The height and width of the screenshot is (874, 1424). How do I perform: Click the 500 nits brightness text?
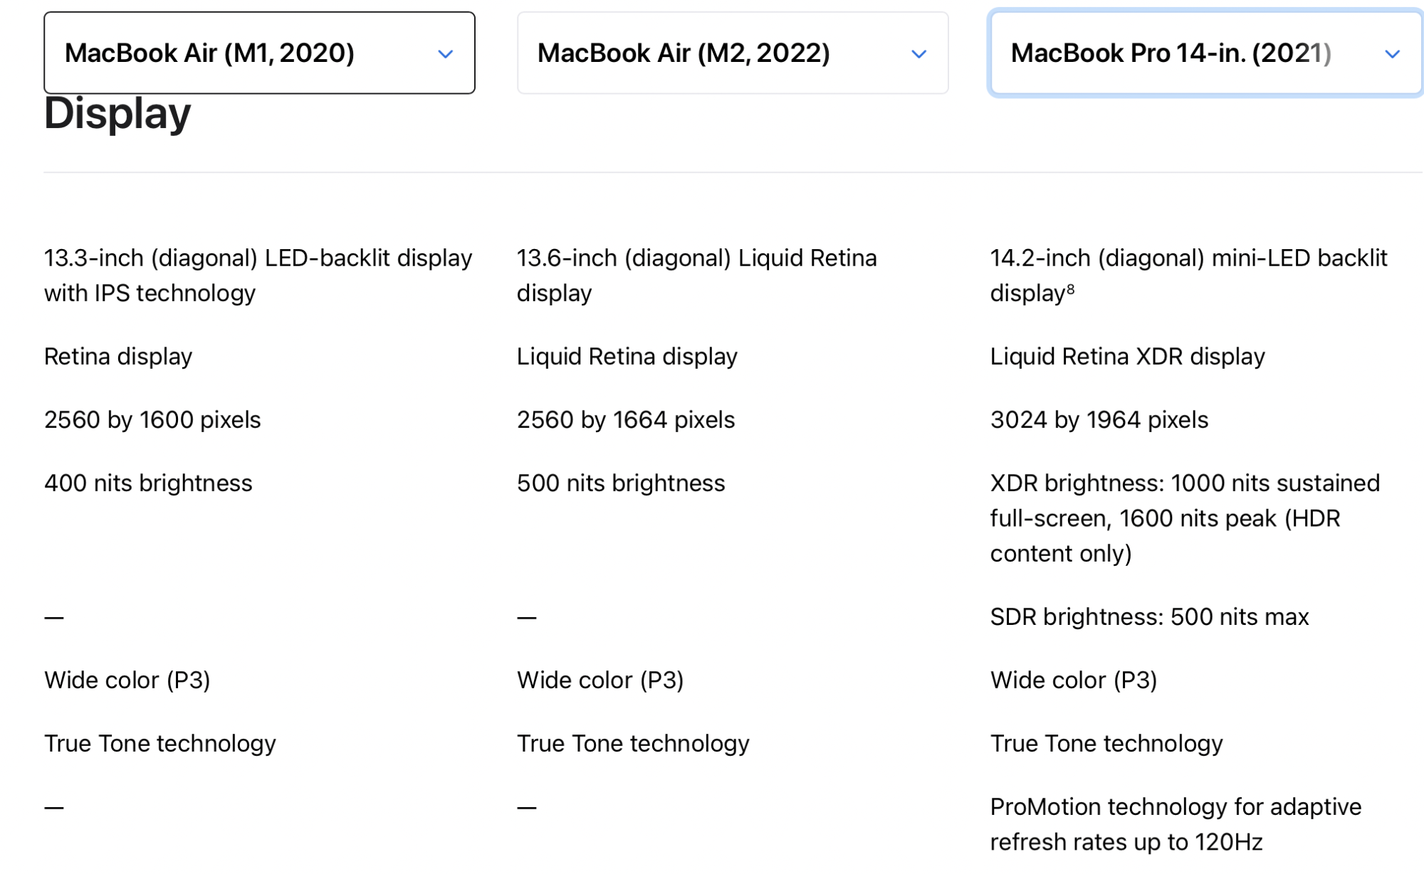pos(621,483)
